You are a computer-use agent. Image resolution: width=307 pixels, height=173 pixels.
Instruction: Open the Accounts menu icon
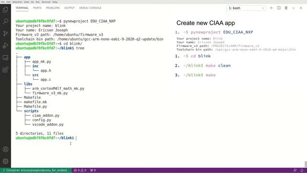click(5, 149)
